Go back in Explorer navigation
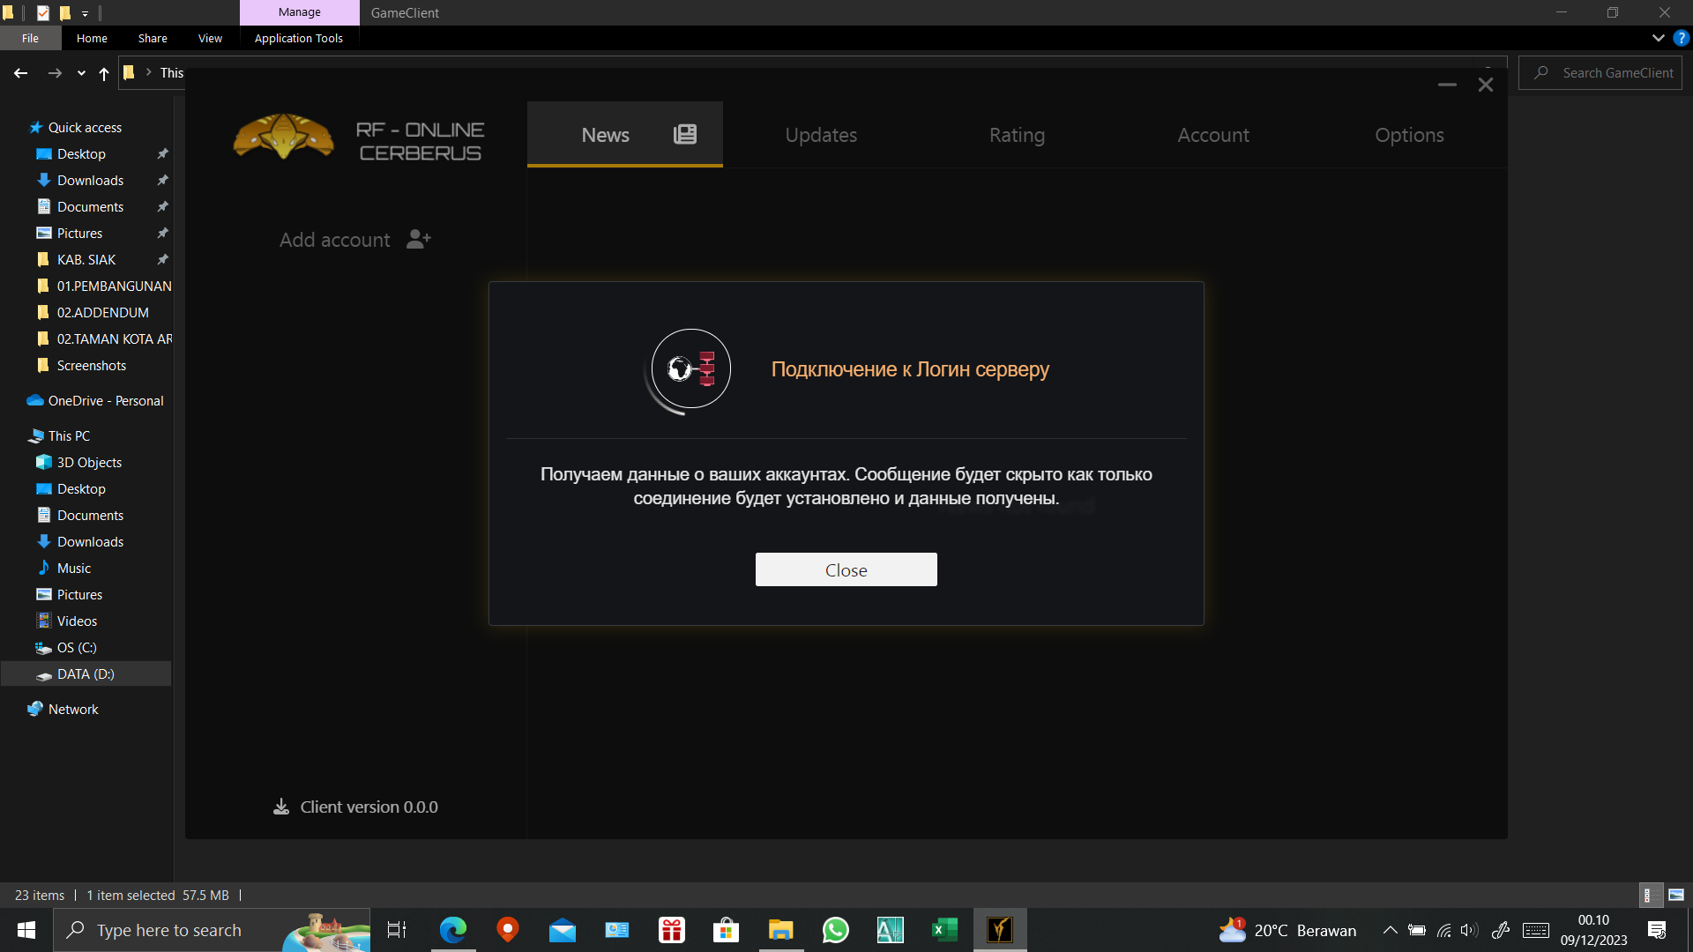Viewport: 1693px width, 952px height. (21, 73)
